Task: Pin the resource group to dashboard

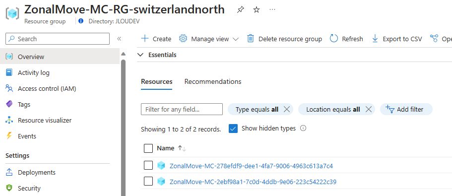Action: [x=240, y=10]
